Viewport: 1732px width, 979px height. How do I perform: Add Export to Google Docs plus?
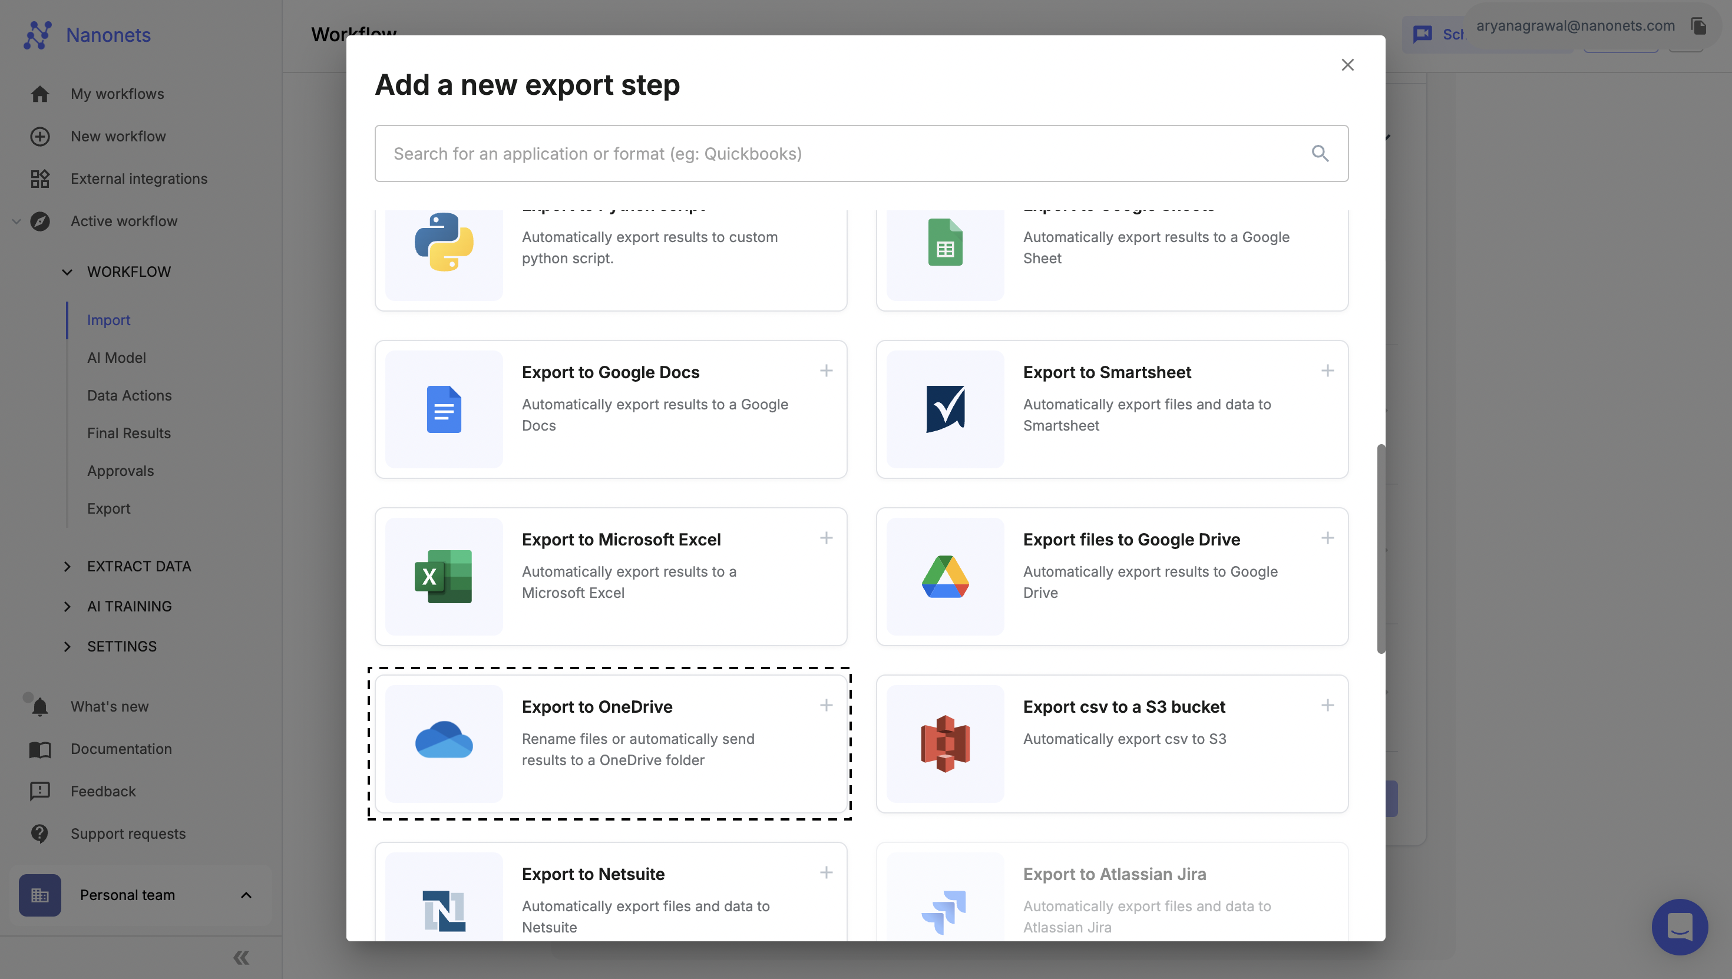tap(827, 371)
